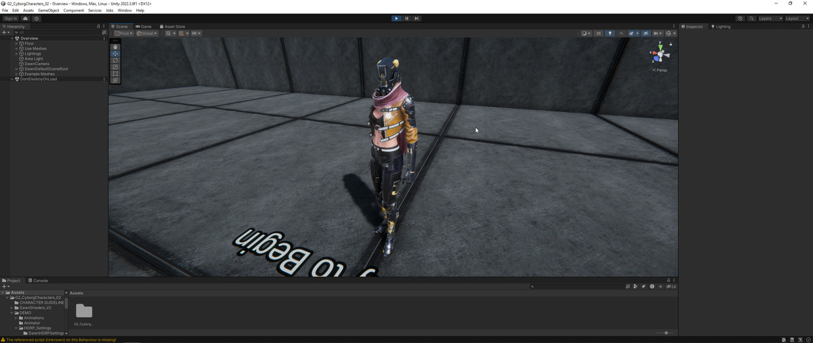The width and height of the screenshot is (813, 343).
Task: Toggle hidden objects scene visibility
Action: coord(646,33)
